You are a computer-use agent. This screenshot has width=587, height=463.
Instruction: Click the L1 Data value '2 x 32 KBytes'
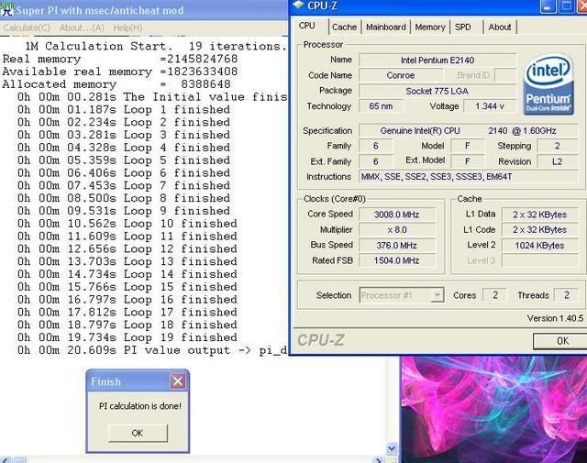pos(540,215)
